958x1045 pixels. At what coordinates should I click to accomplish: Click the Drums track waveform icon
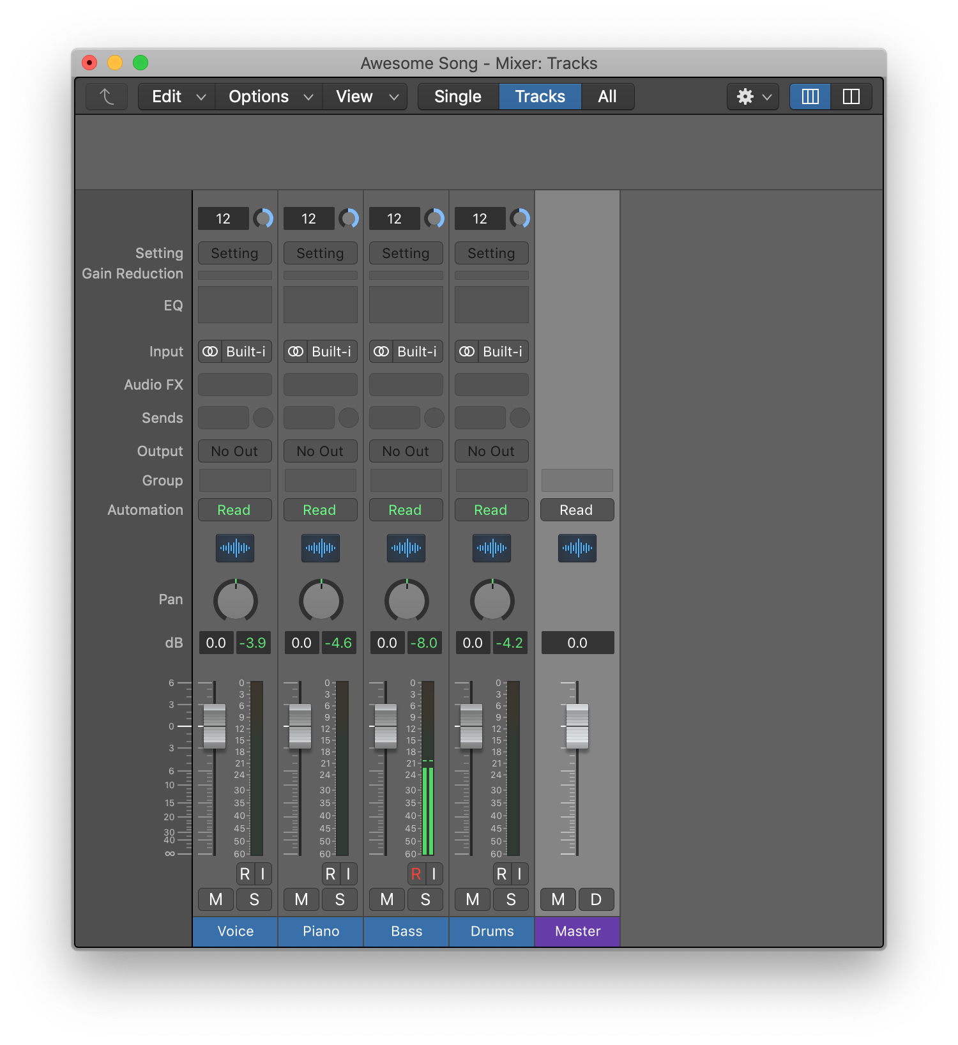tap(492, 548)
